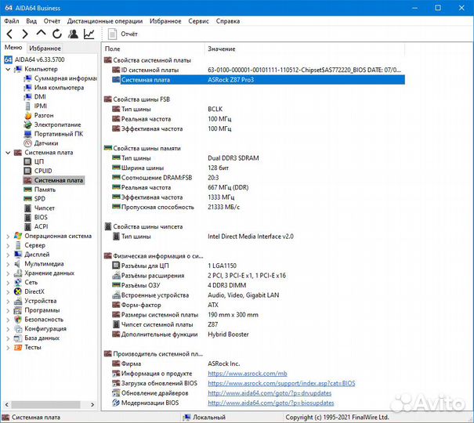
Task: Collapse the Компьютер tree node
Action: [x=8, y=69]
